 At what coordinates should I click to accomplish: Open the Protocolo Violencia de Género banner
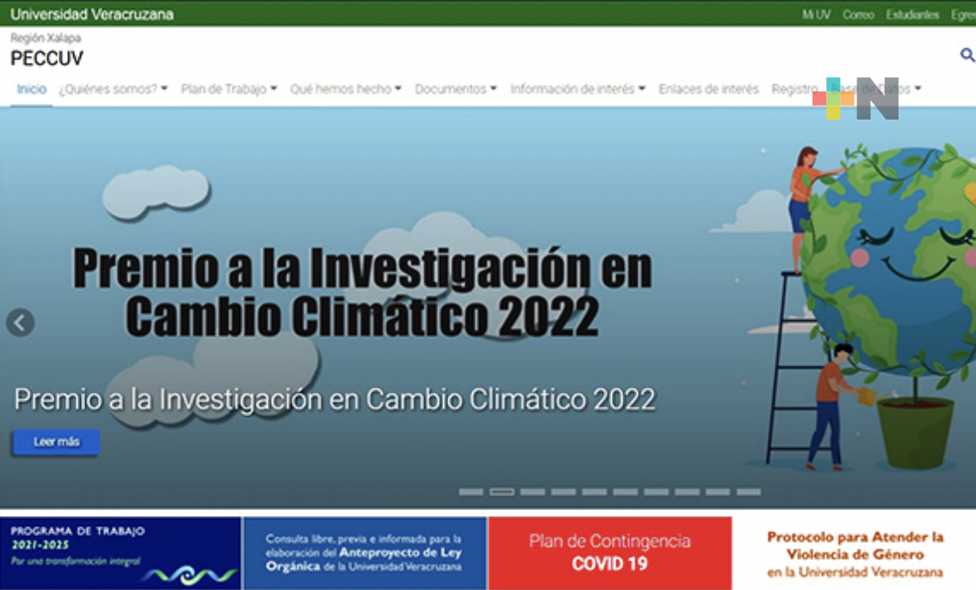pyautogui.click(x=856, y=553)
